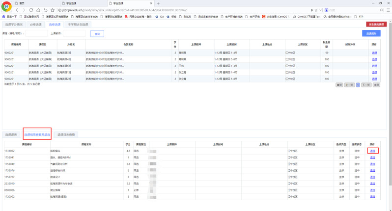Open the 百度一下 bookmark
Screen dimensions: 392x211
tap(10, 16)
